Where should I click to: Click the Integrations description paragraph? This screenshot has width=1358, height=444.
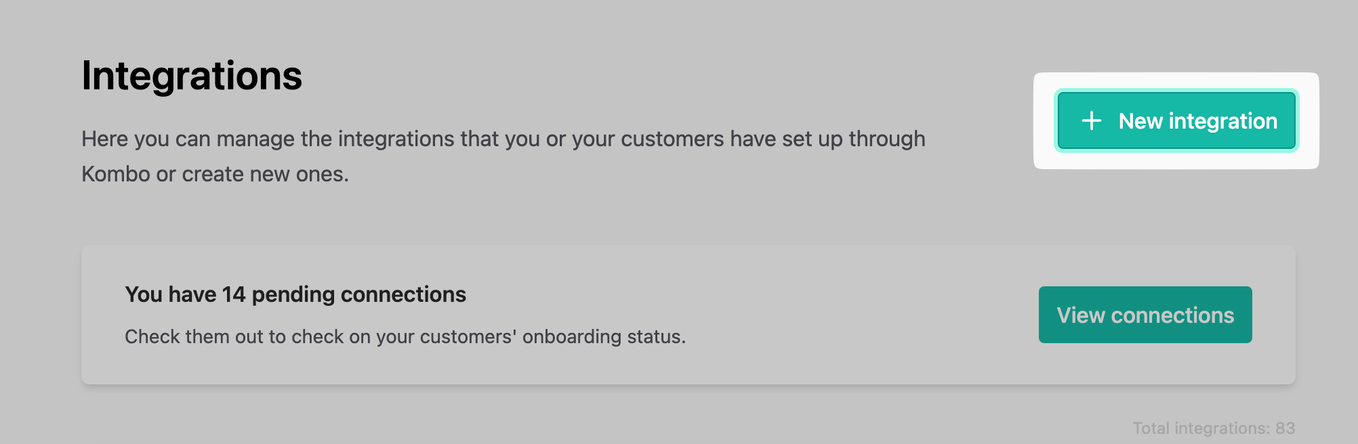503,156
